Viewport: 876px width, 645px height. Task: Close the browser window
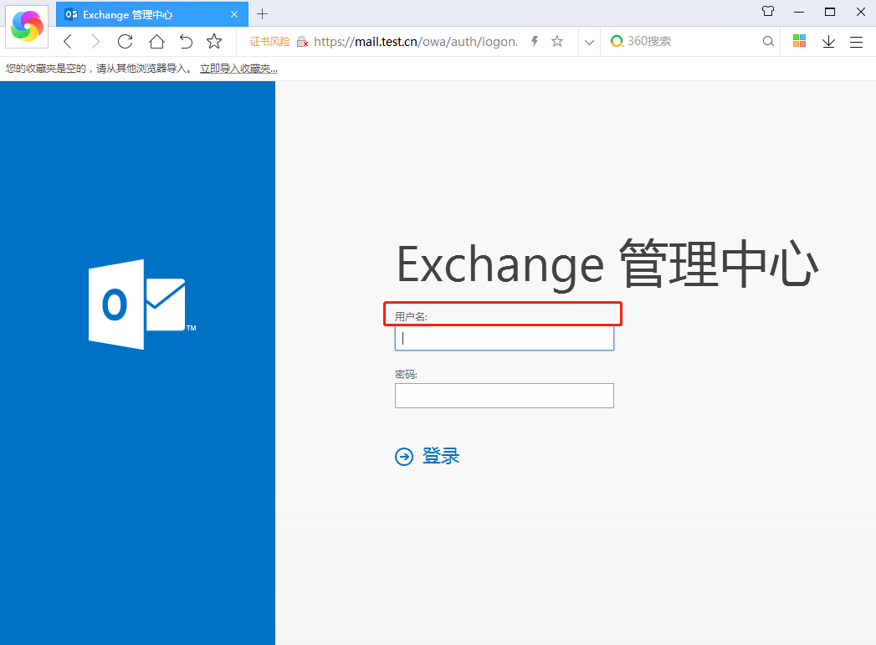point(861,12)
